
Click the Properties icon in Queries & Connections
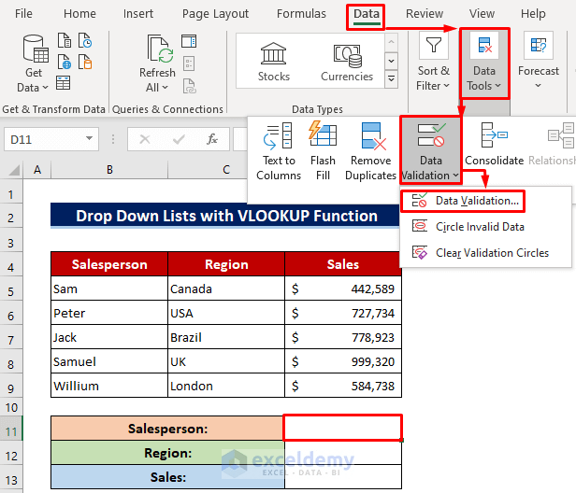click(189, 63)
